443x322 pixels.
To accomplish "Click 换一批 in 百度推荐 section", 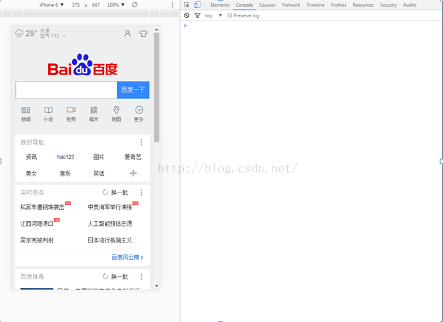I will click(116, 277).
